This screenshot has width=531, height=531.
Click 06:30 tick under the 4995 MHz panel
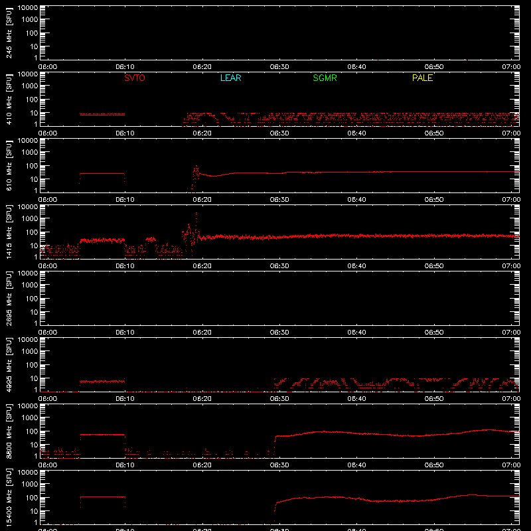point(279,399)
